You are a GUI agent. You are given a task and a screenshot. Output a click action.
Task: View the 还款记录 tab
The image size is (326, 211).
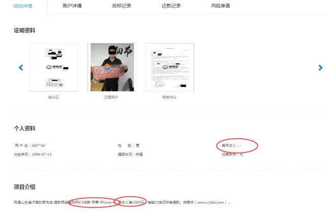point(171,6)
